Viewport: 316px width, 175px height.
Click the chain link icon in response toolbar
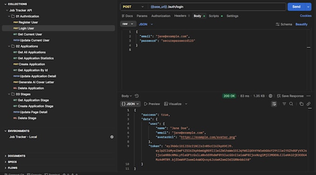tap(309, 104)
